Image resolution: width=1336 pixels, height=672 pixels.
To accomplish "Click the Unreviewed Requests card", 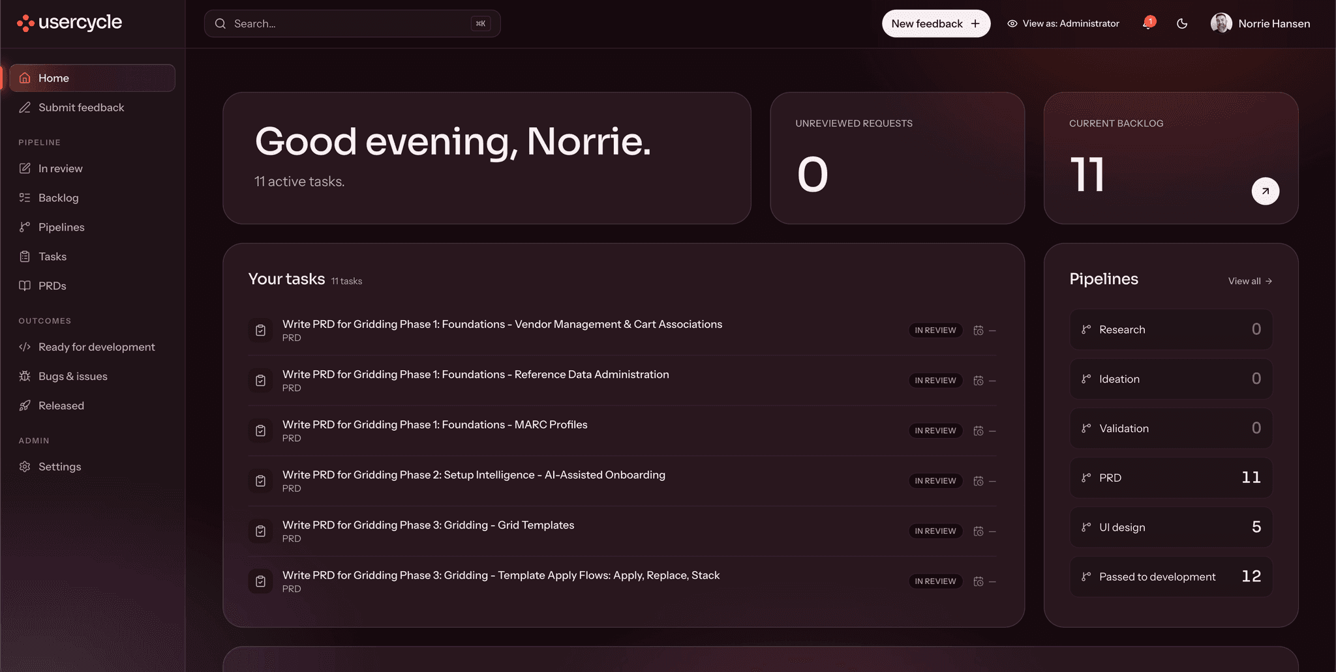I will pyautogui.click(x=897, y=158).
